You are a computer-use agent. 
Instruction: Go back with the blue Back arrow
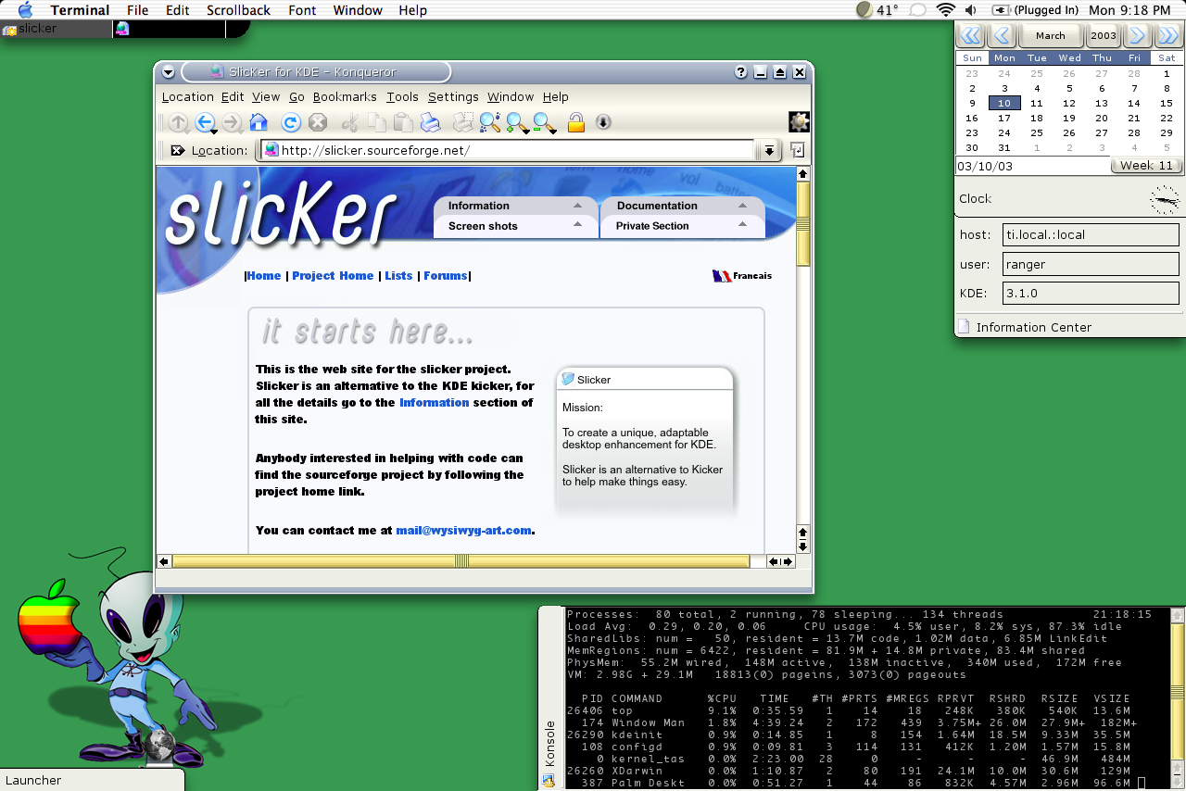click(x=205, y=122)
